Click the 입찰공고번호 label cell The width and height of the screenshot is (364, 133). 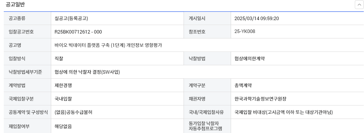[x=27, y=32]
